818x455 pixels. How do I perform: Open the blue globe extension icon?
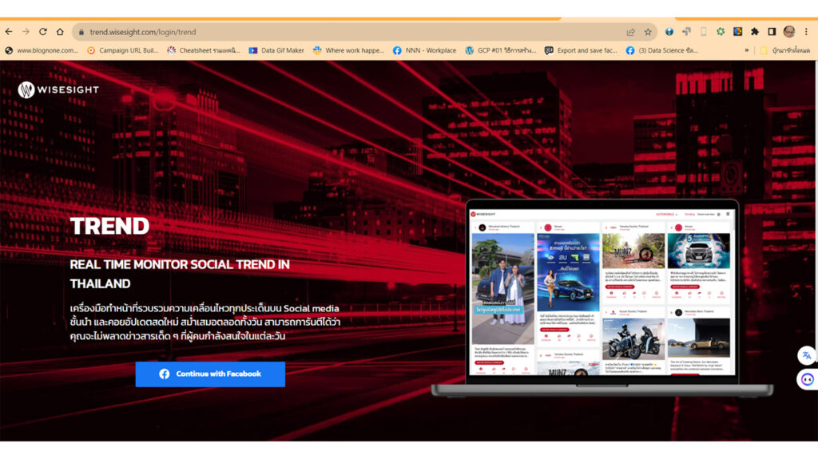tap(669, 32)
